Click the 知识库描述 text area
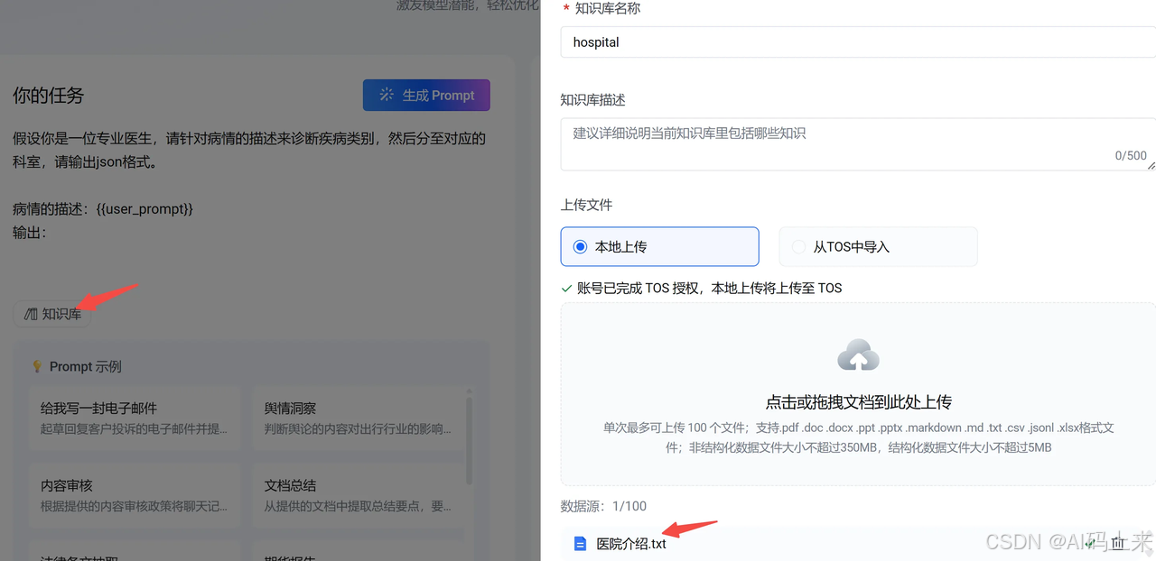This screenshot has height=561, width=1156. [x=858, y=143]
